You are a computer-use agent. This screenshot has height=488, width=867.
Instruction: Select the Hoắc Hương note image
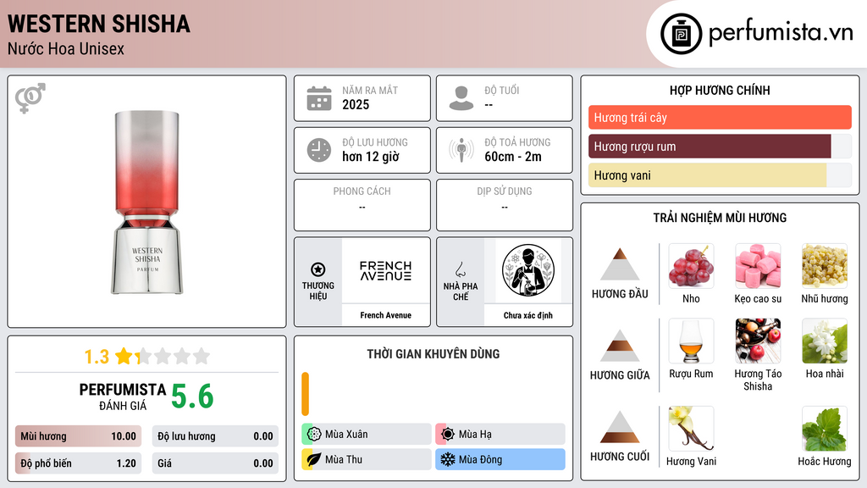click(x=825, y=429)
